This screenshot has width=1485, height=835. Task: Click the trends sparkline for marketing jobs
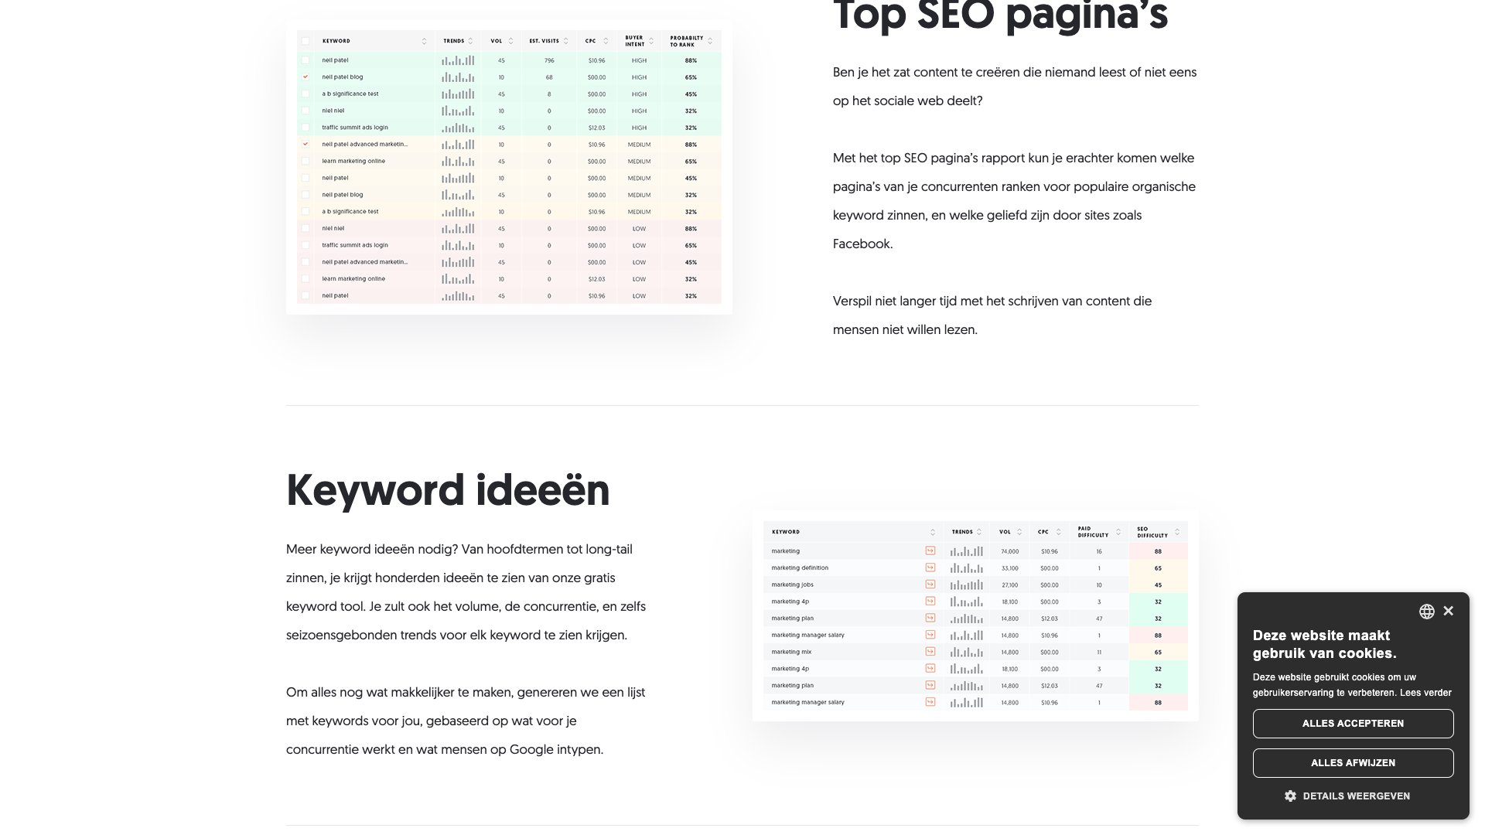[x=966, y=584]
